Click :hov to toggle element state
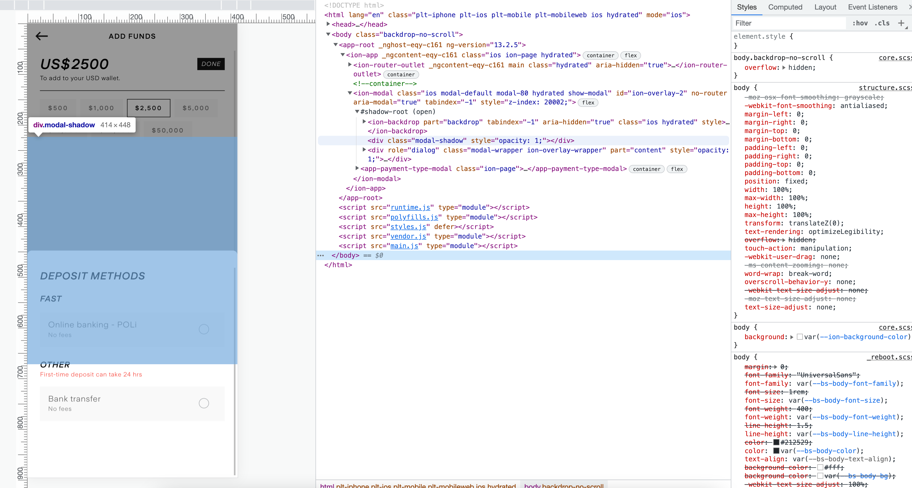912x488 pixels. click(860, 23)
